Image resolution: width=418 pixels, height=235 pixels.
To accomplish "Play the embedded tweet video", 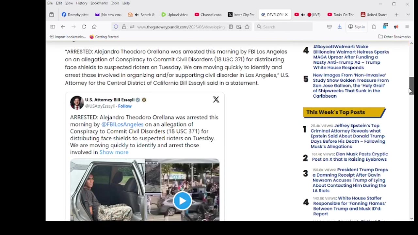I will [182, 201].
